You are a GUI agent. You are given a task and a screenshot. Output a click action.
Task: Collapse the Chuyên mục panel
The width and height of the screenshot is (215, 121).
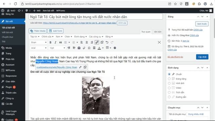tap(207, 108)
